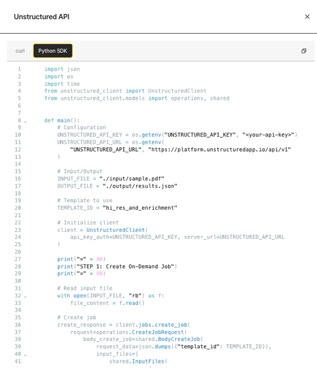Click the os.getenv( call on line 11
Image resolution: width=317 pixels, height=368 pixels.
(x=148, y=142)
